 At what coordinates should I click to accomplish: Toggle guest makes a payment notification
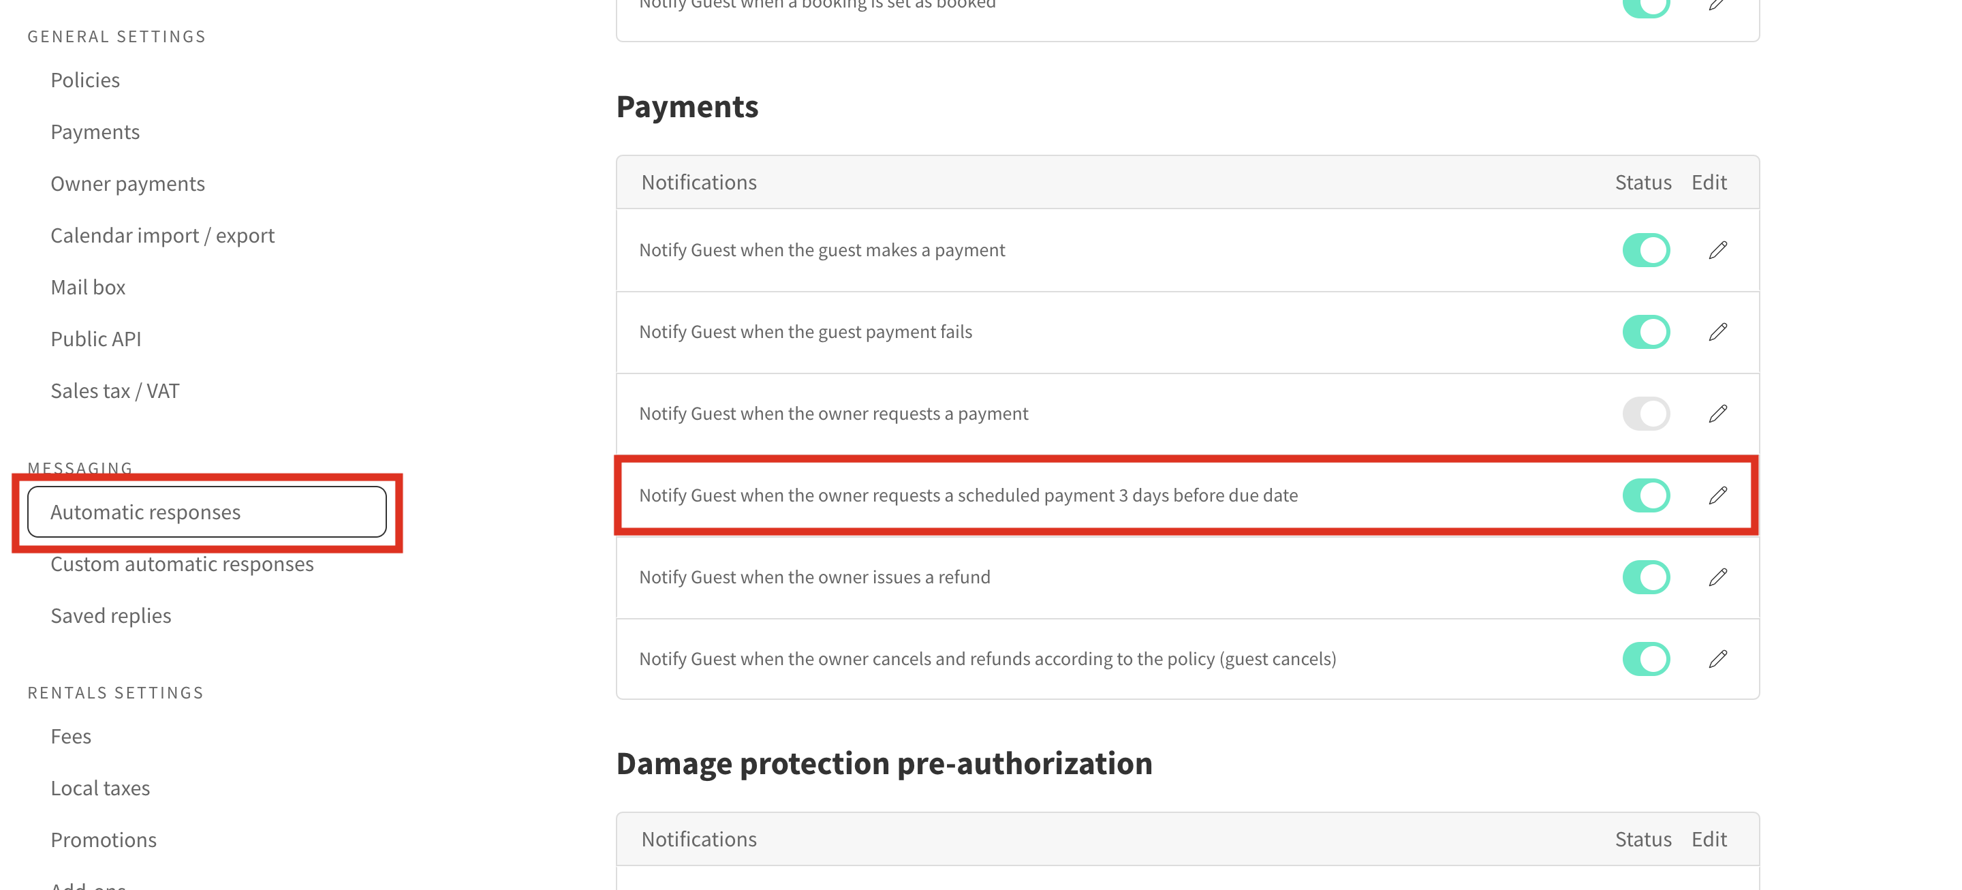point(1646,250)
